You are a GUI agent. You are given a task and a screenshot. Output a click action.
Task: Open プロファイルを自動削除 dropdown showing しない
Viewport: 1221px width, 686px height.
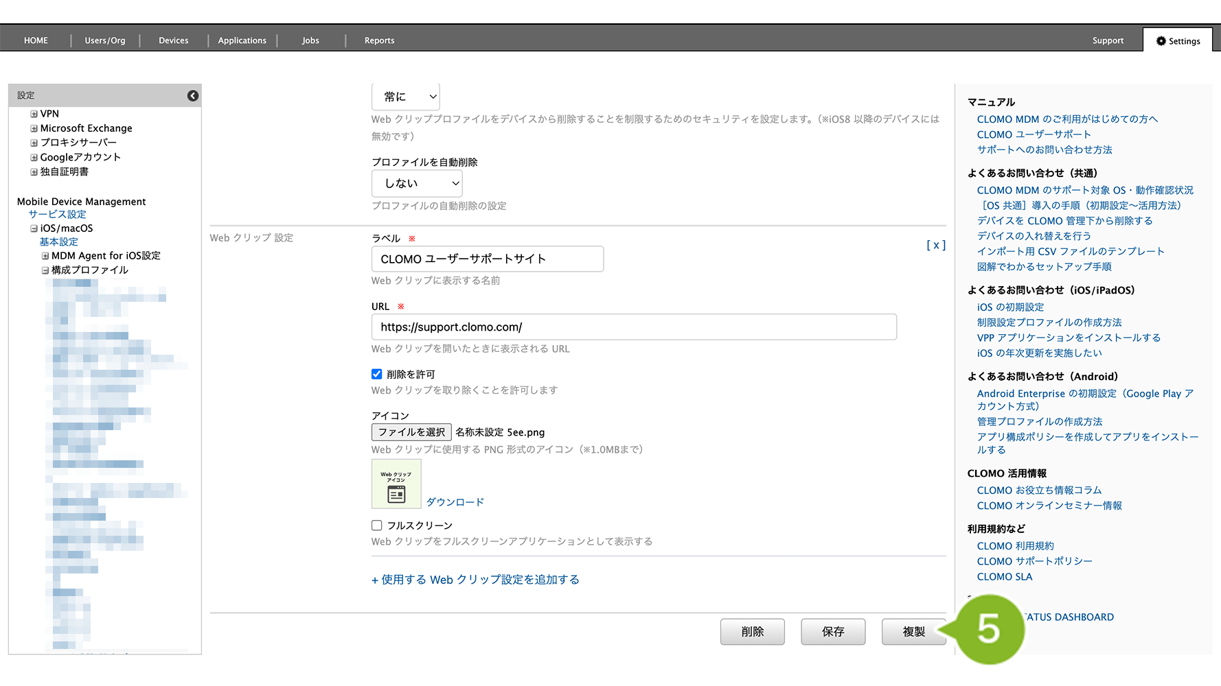coord(417,184)
